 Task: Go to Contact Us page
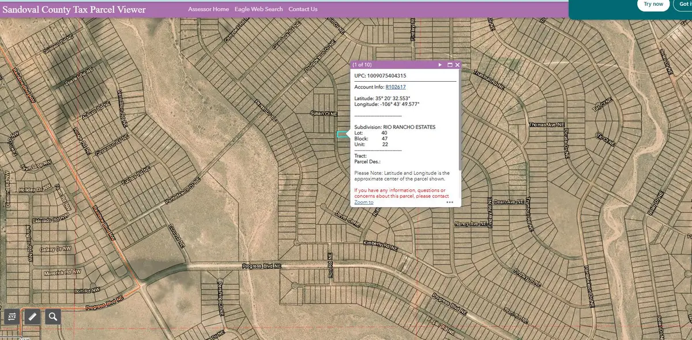coord(303,9)
